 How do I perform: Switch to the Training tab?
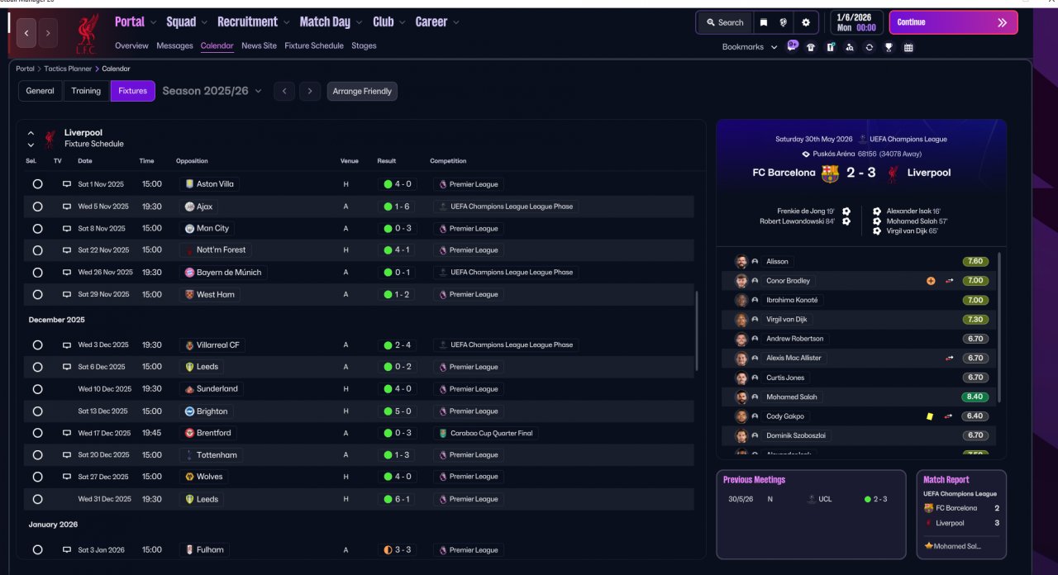86,91
